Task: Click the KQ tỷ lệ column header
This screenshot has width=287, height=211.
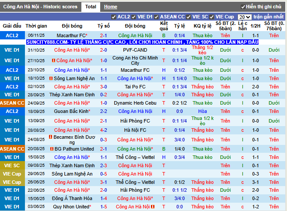Action: [203, 26]
